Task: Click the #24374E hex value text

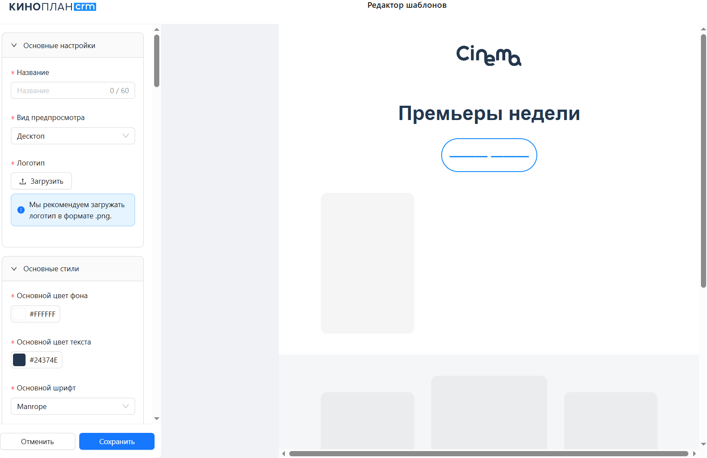Action: coord(44,360)
